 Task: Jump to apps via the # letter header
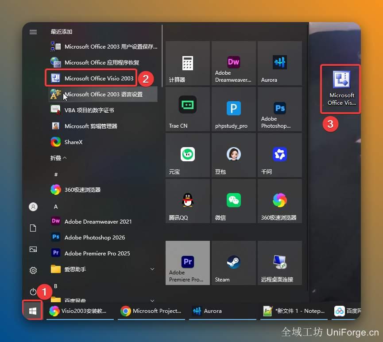tap(56, 174)
